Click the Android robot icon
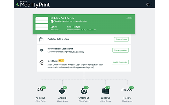This screenshot has height=105, width=169. pos(62,91)
